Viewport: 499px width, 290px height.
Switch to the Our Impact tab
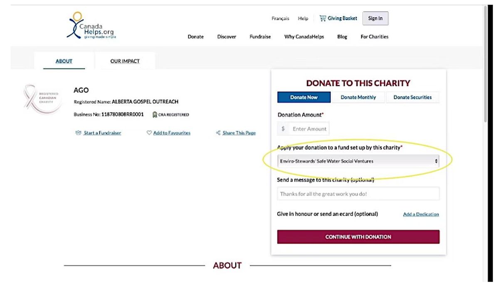click(x=125, y=61)
